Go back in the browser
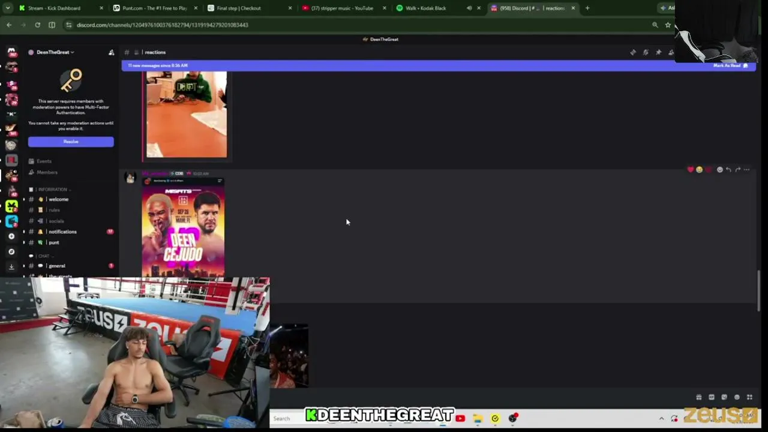Image resolution: width=768 pixels, height=432 pixels. [9, 25]
